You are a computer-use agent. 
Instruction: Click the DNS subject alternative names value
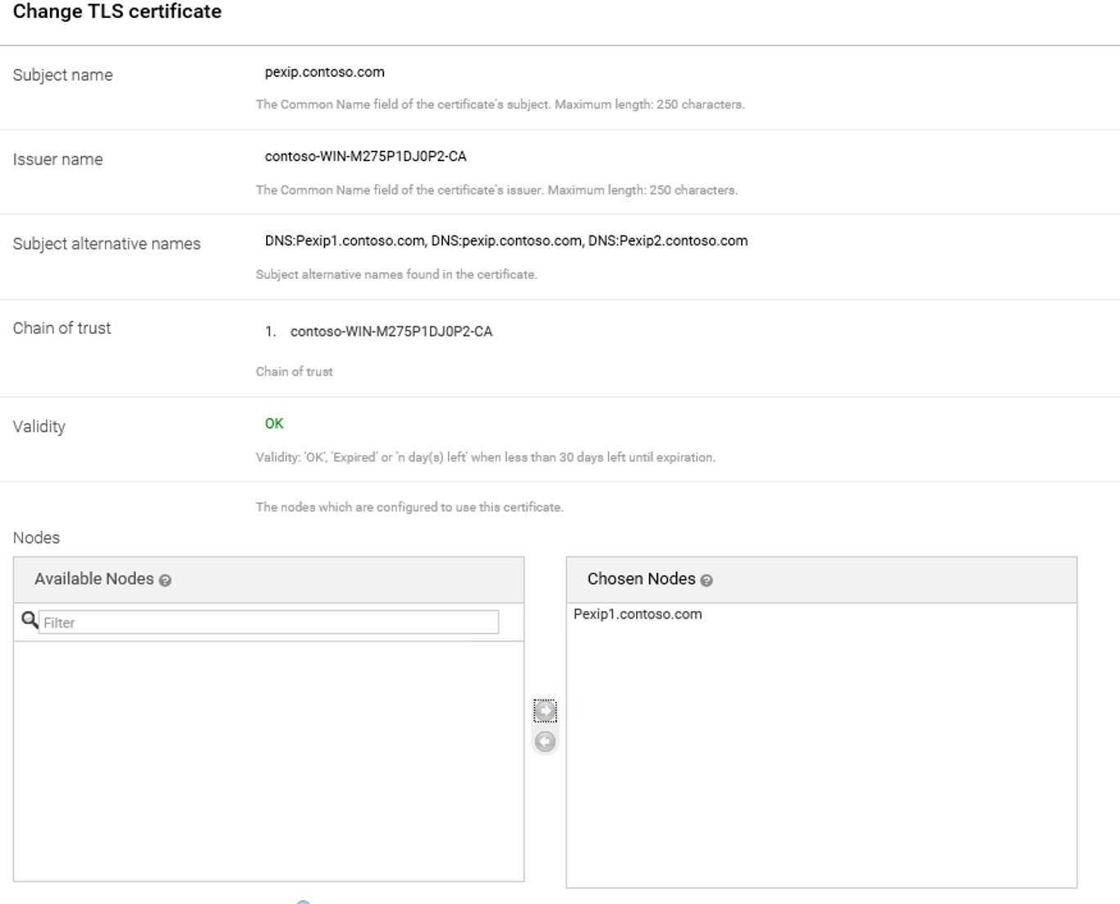point(506,241)
